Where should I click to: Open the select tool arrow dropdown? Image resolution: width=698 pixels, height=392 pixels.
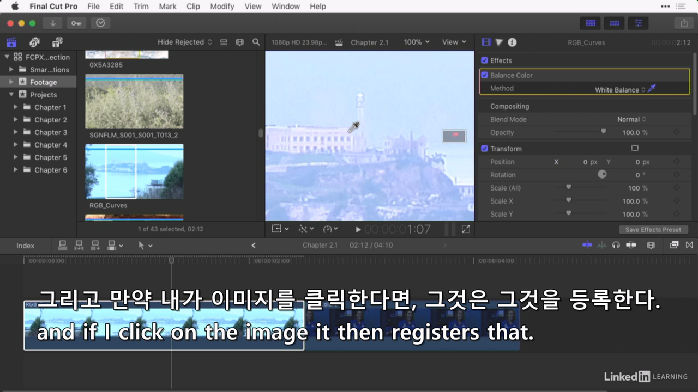point(145,246)
